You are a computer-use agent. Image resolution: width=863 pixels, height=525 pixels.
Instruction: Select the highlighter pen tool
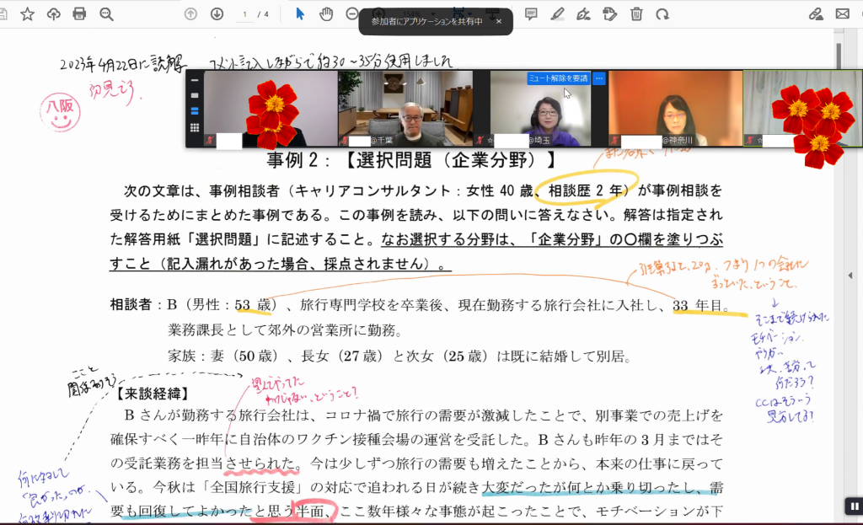[x=557, y=13]
